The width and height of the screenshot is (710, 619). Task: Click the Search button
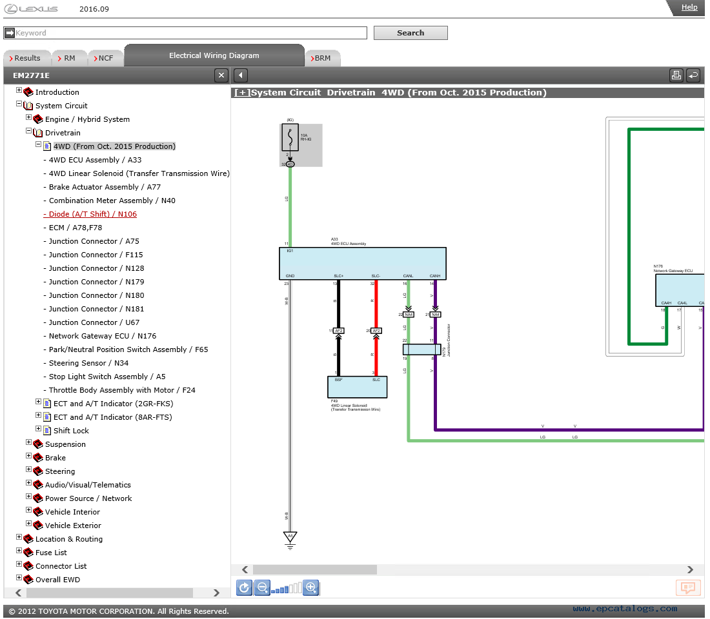[411, 33]
